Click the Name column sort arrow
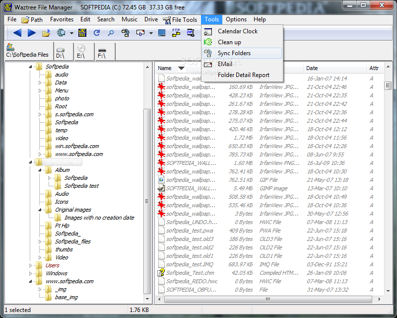This screenshot has width=397, height=318. tap(181, 68)
